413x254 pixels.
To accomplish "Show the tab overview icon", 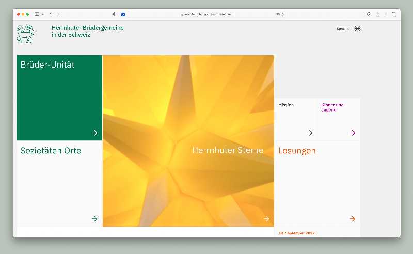I will coord(394,14).
